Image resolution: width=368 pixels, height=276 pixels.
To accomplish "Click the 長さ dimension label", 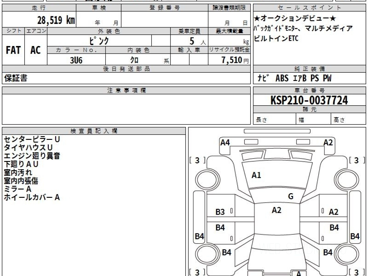I will point(261,121).
